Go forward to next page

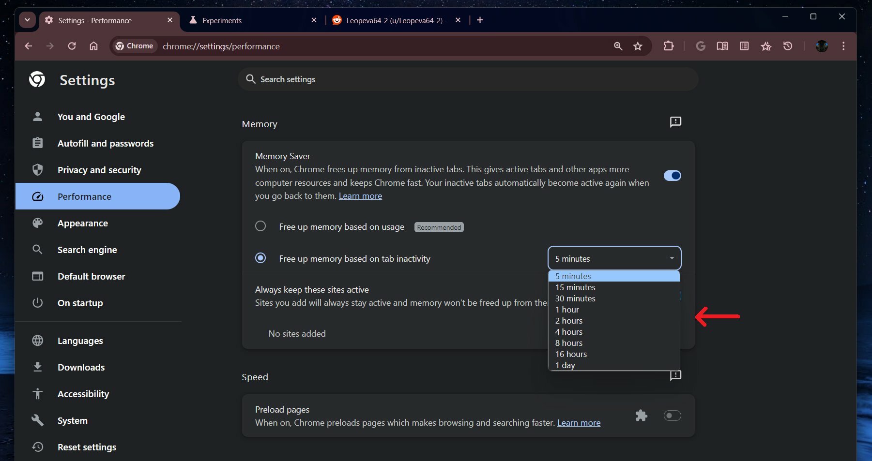tap(50, 46)
